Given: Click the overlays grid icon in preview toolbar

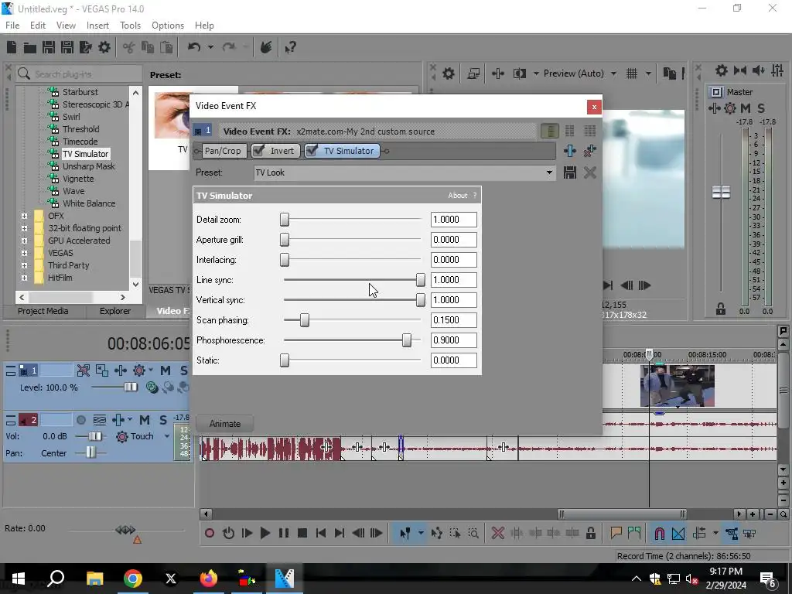Looking at the screenshot, I should [x=632, y=73].
